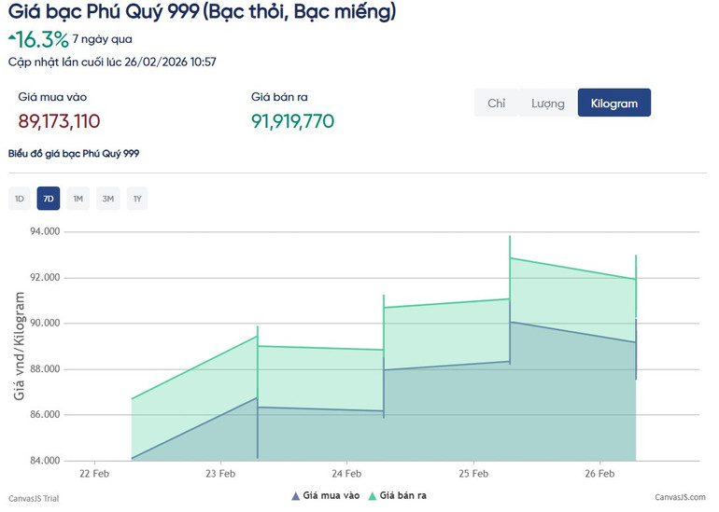Show the 1D chart range
Image resolution: width=719 pixels, height=512 pixels.
19,199
